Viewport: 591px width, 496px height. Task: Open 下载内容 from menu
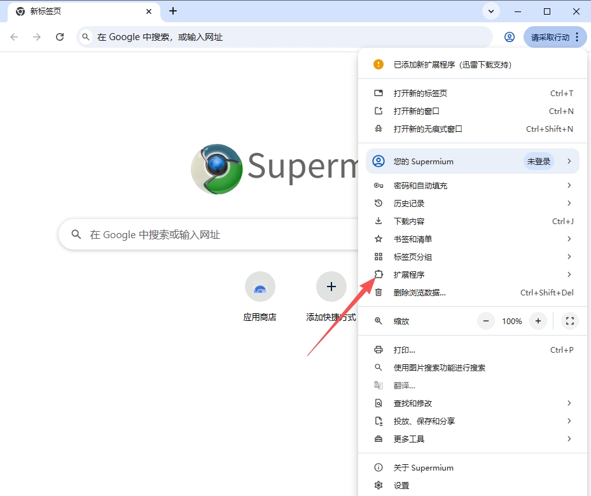[472, 221]
